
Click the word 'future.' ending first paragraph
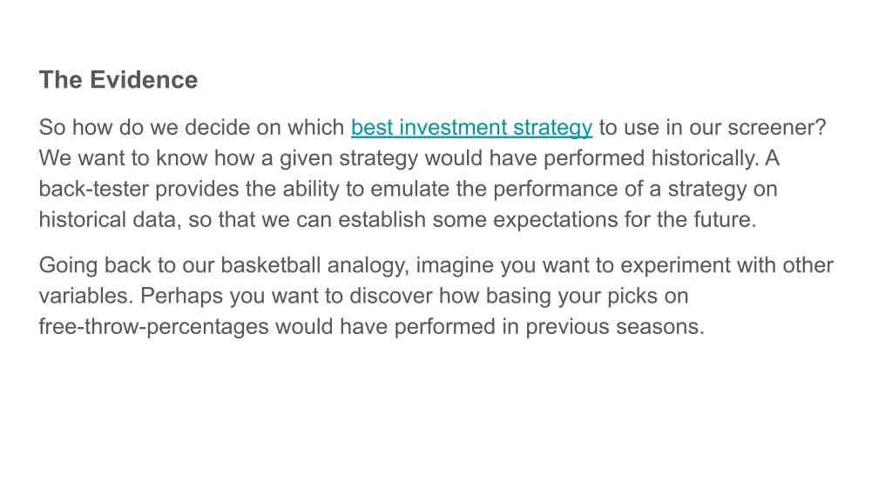(x=725, y=219)
